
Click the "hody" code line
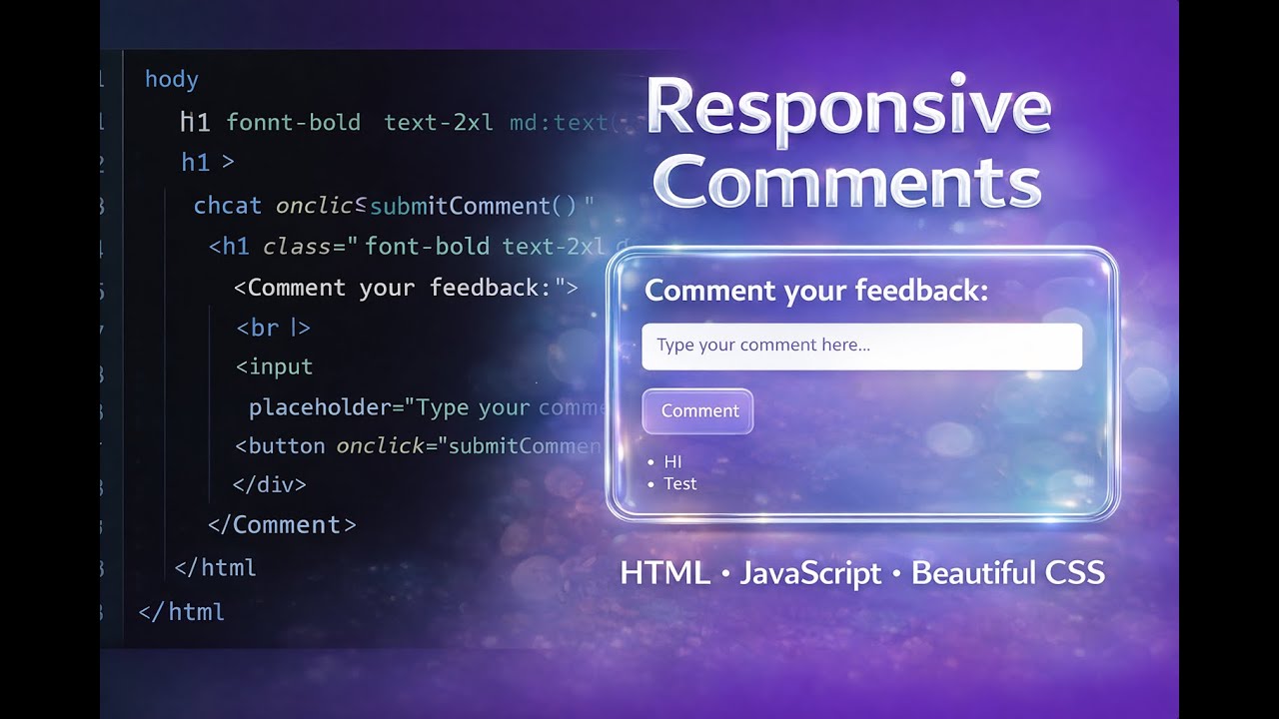tap(172, 80)
